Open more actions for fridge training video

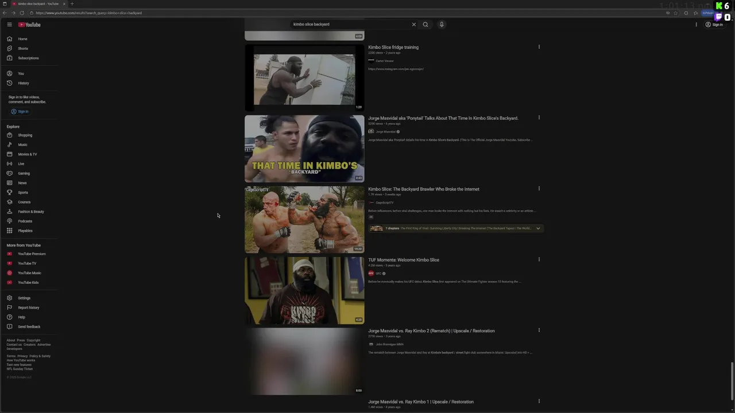[539, 47]
